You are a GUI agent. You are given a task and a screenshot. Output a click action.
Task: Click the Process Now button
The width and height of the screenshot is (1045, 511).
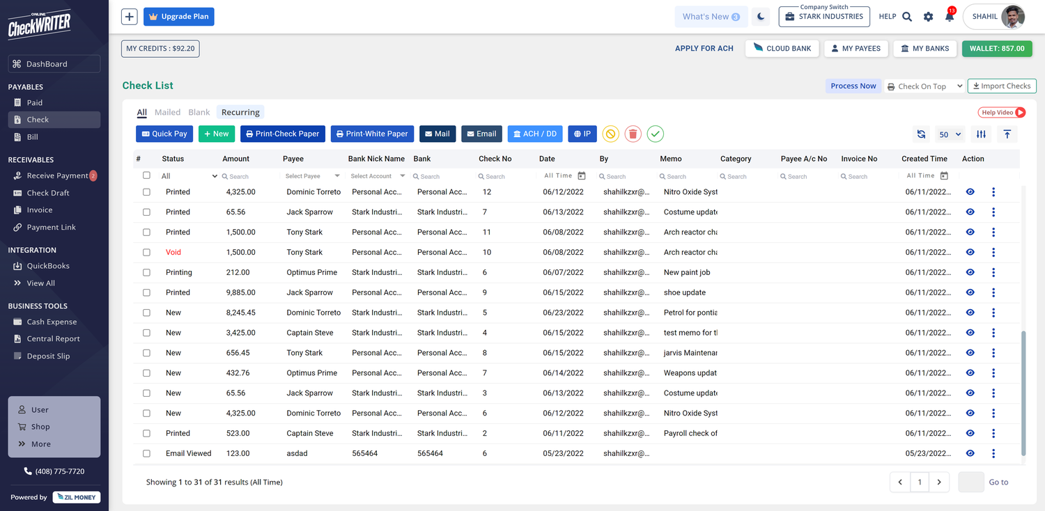[x=853, y=86]
